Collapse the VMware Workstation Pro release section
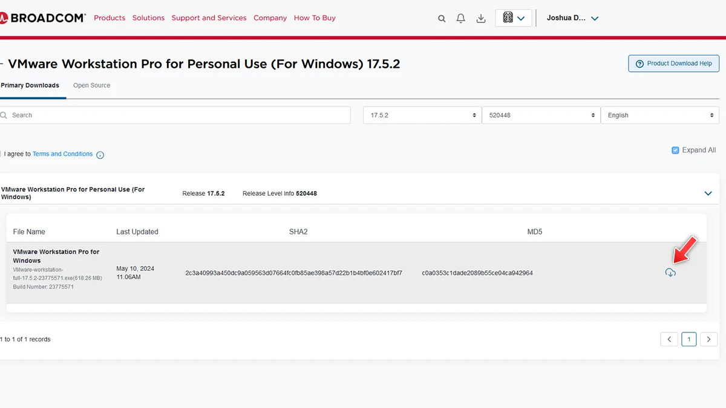This screenshot has height=408, width=726. click(x=708, y=193)
